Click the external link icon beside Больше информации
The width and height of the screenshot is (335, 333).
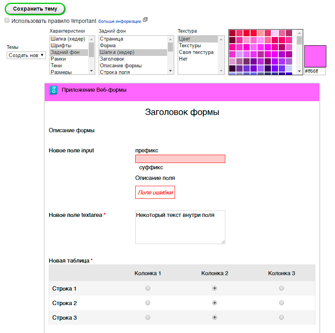[x=145, y=20]
